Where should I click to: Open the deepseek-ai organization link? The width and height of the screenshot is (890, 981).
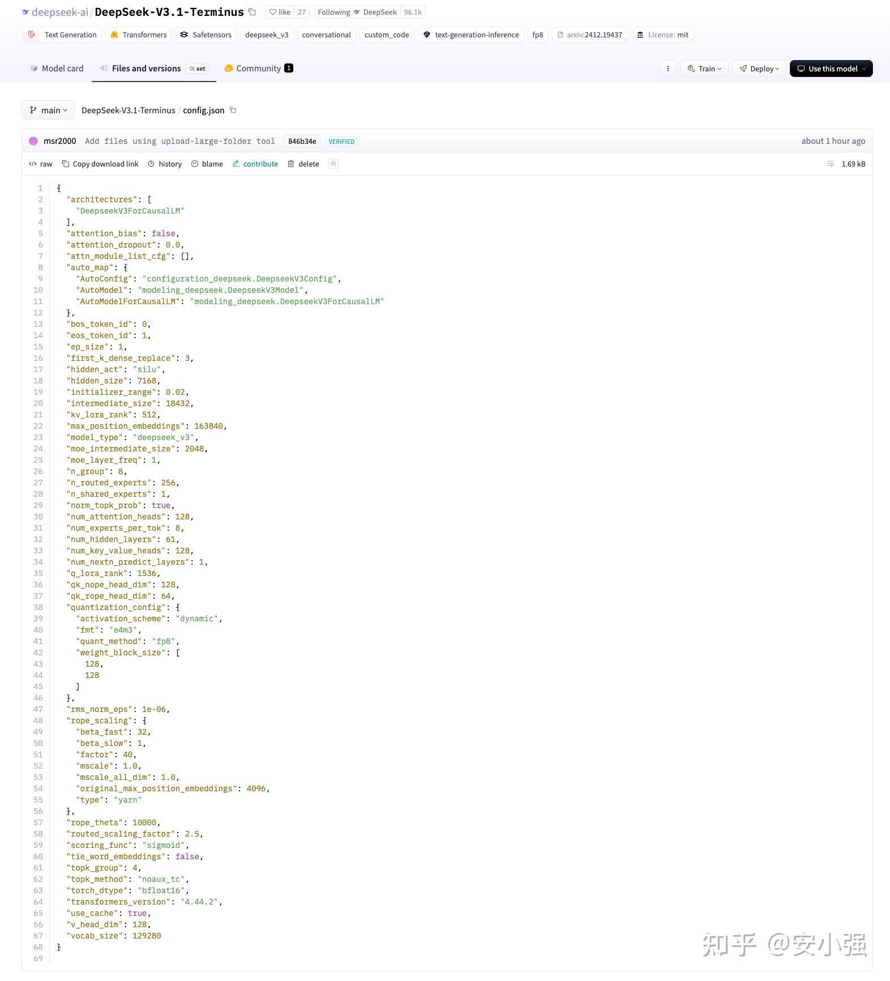[x=59, y=12]
